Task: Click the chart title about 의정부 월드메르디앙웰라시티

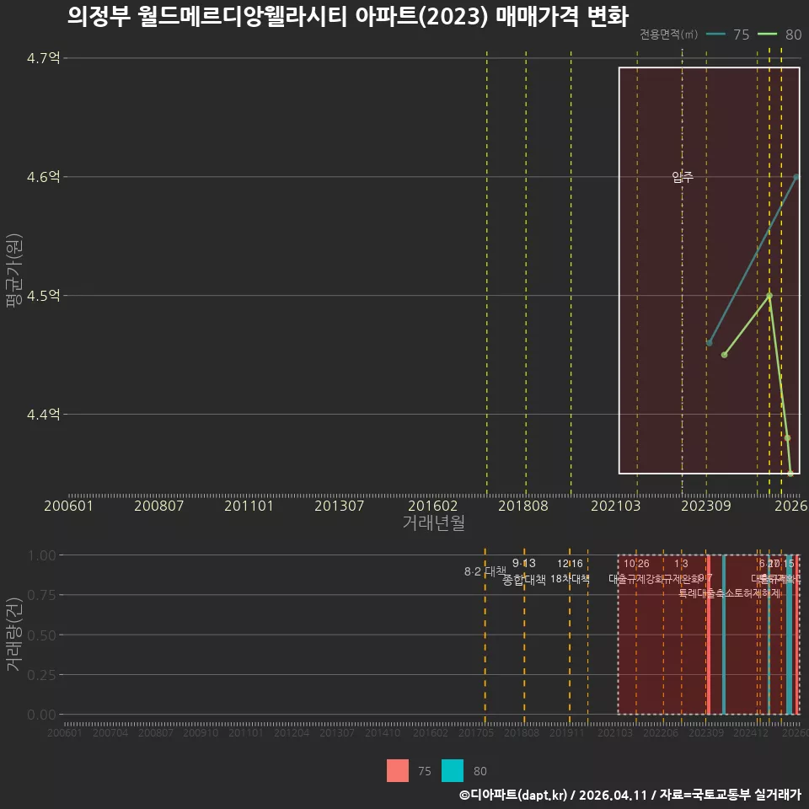Action: [x=348, y=17]
